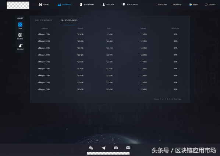The width and height of the screenshot is (220, 156).
Task: Click the email envelope icon
Action: point(128,148)
